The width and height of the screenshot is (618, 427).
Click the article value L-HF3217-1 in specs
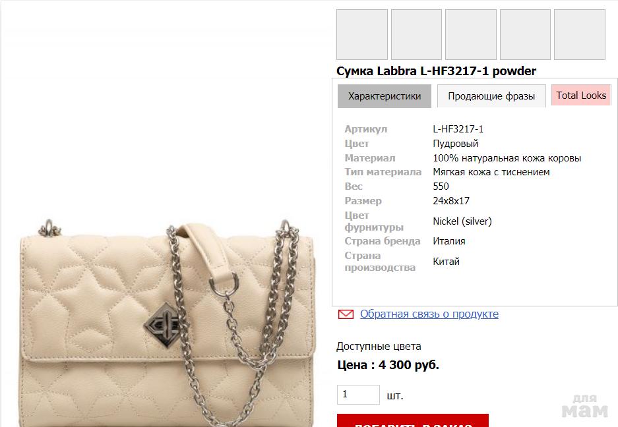point(458,129)
